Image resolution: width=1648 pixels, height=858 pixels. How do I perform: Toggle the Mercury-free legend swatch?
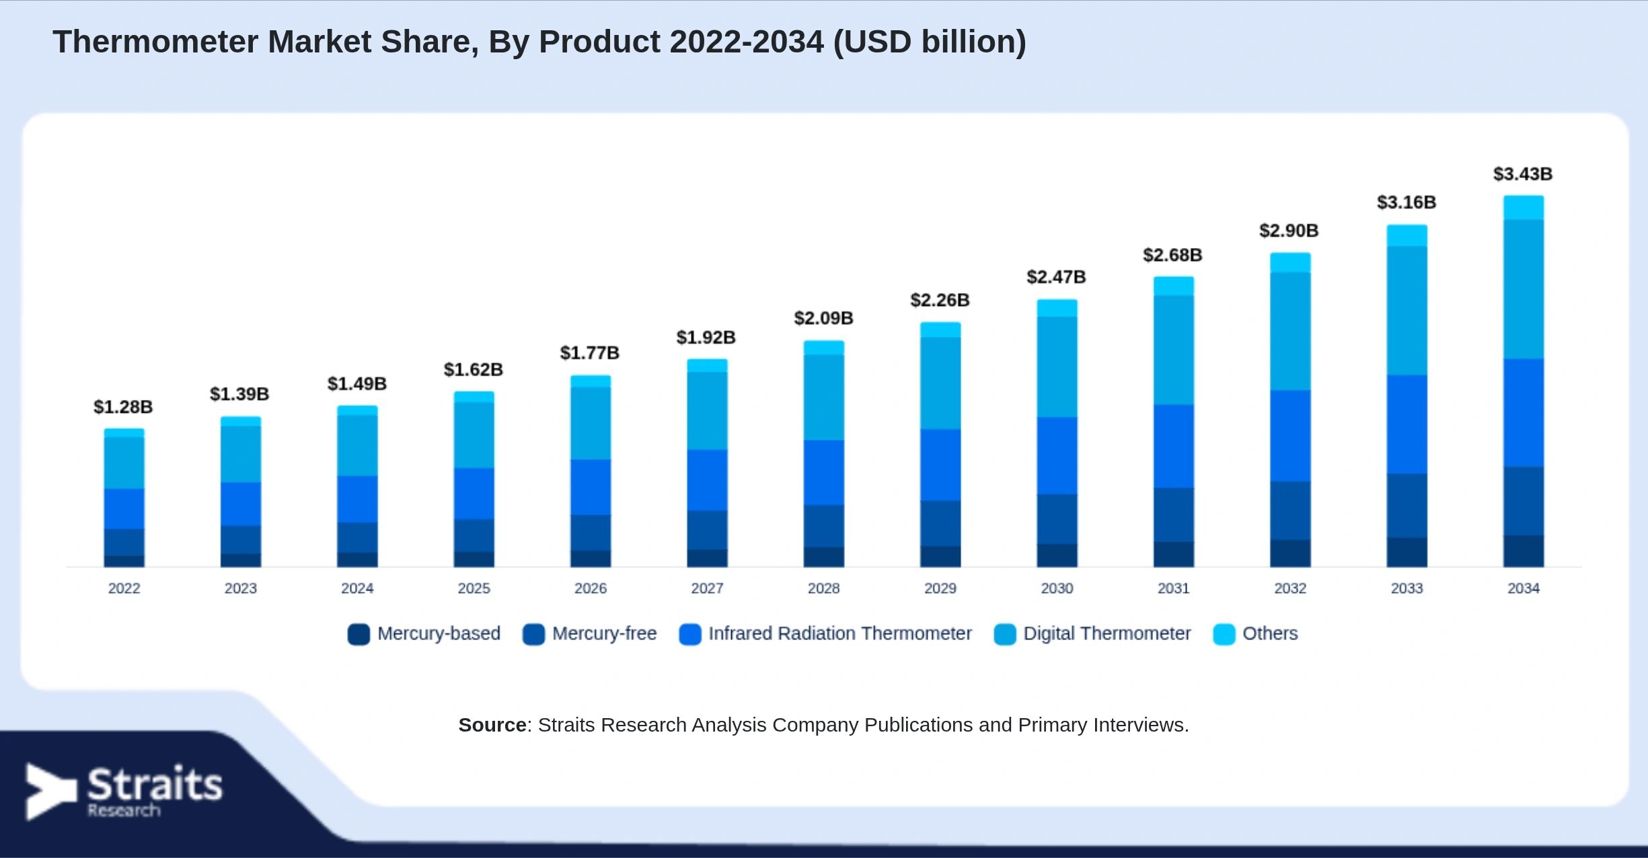point(533,634)
